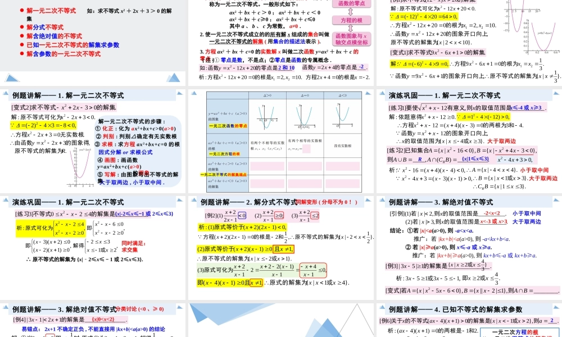The width and height of the screenshot is (562, 337).
Task: Click the red note 同时满足: 求交集
Action: [133, 247]
